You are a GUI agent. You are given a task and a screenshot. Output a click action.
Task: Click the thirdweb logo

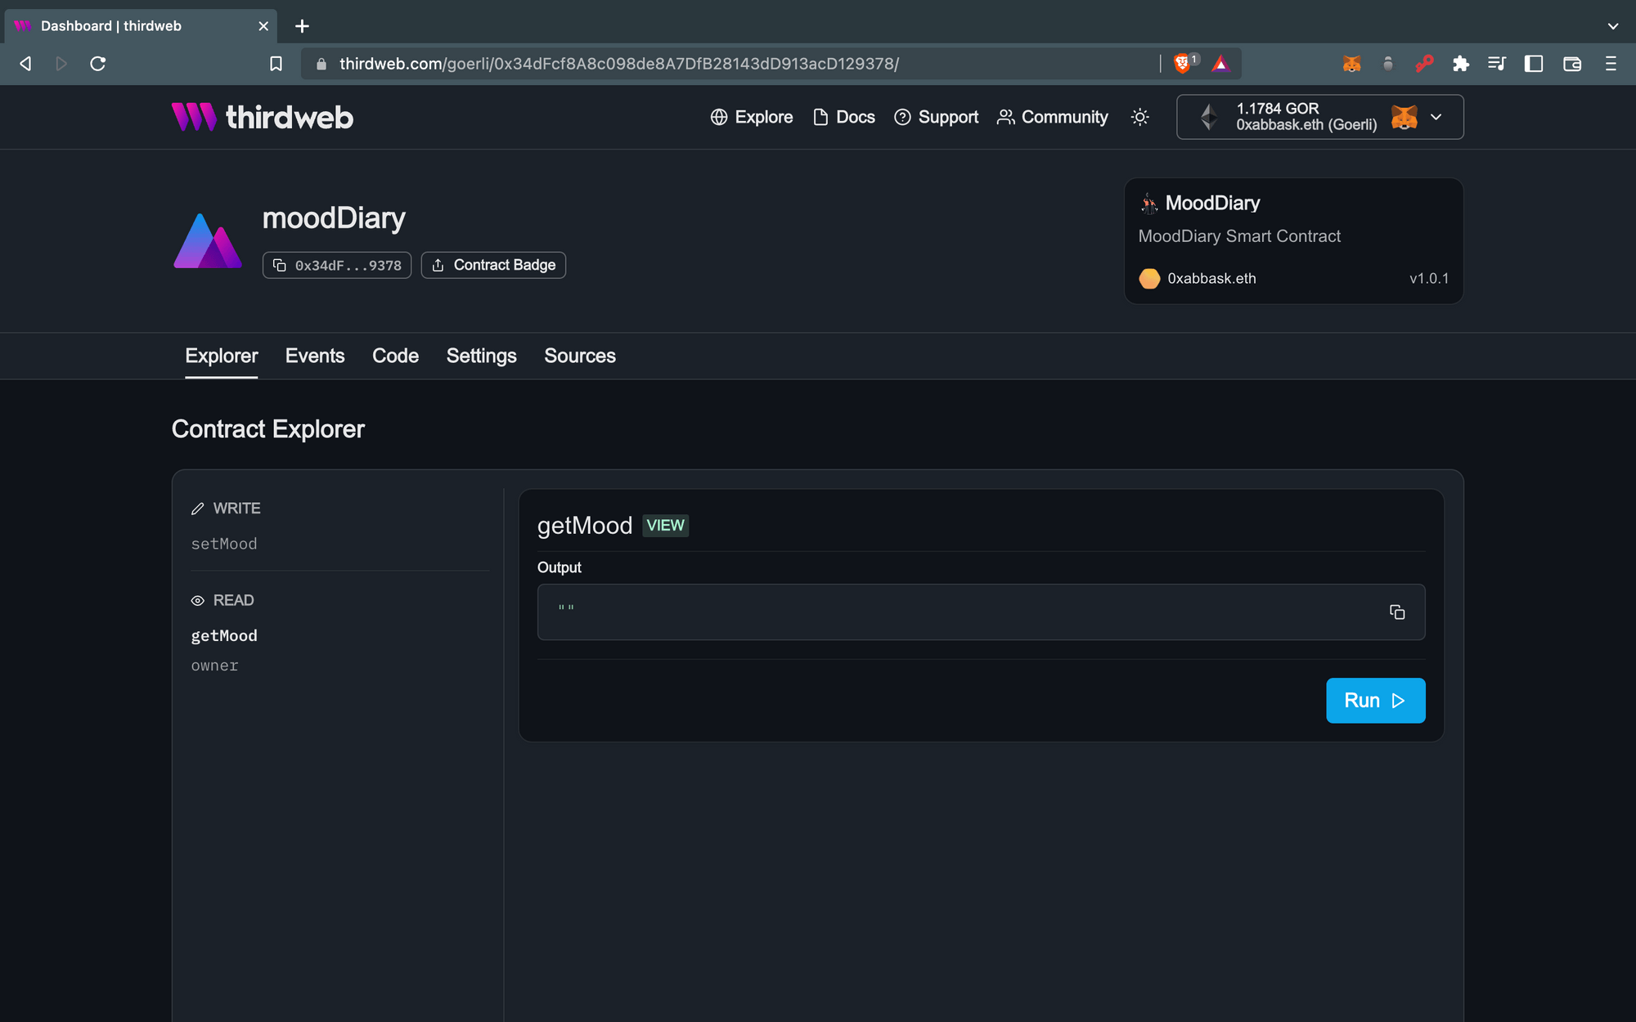263,117
